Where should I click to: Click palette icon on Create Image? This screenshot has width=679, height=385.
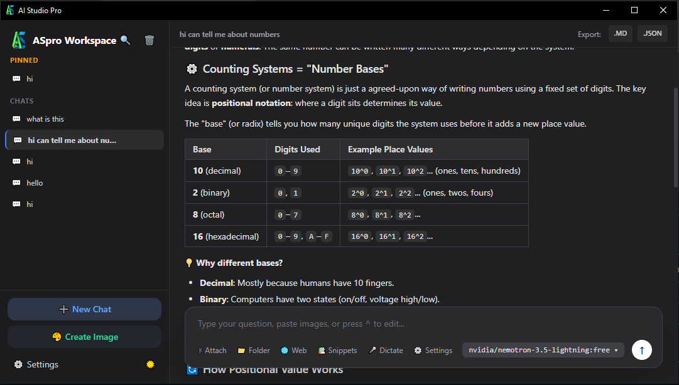point(57,337)
